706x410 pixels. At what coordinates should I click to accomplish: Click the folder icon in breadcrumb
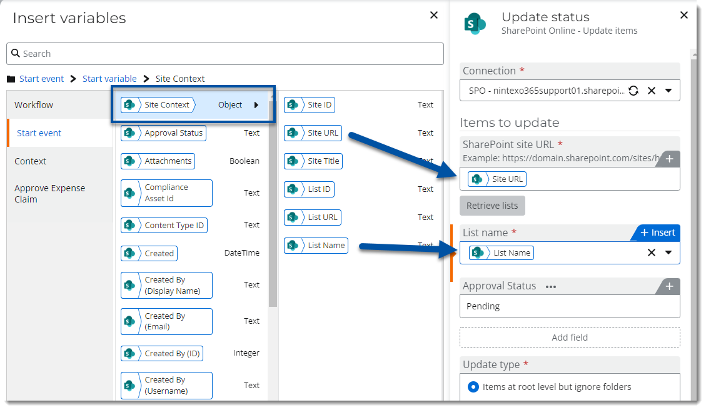tap(11, 79)
